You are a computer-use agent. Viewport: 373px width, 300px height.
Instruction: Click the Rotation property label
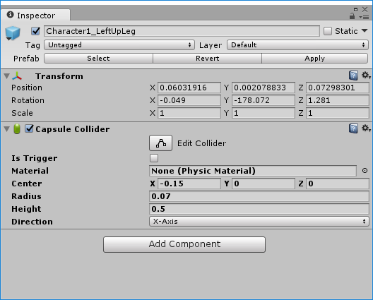click(x=28, y=100)
